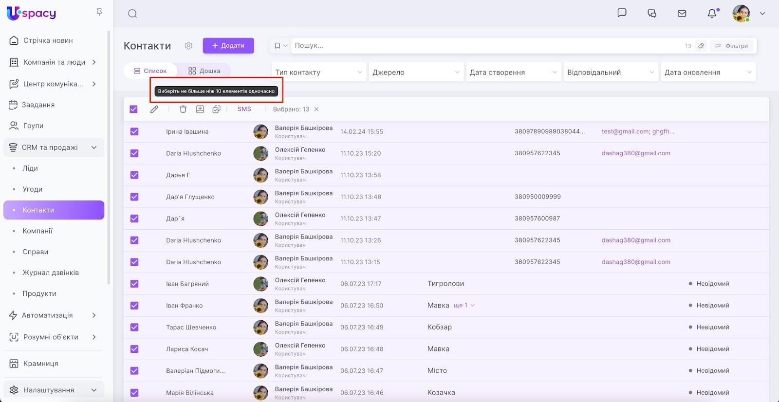Uncheck the select-all checkbox in header row

pos(134,110)
